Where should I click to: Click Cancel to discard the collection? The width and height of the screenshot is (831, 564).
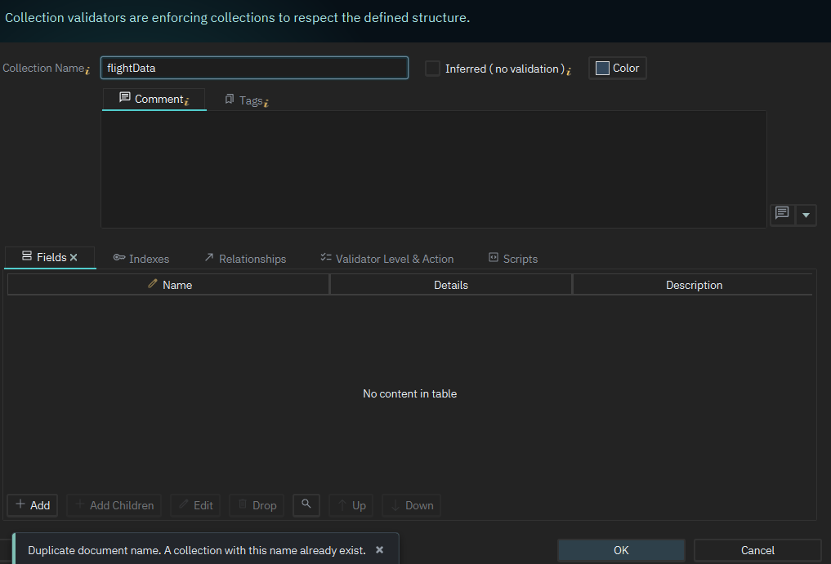pyautogui.click(x=757, y=550)
